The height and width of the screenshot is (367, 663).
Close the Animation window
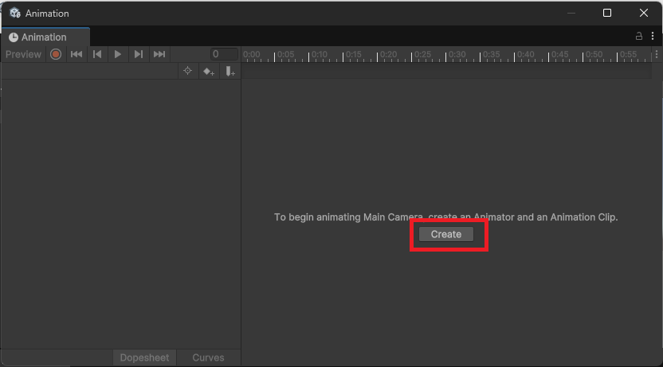click(x=644, y=13)
